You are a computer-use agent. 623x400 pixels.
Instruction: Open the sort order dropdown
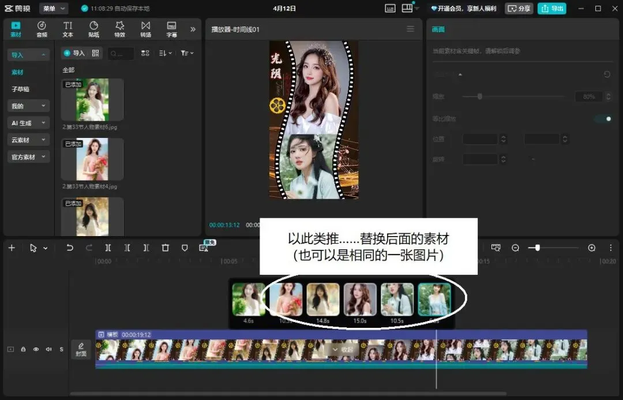pos(166,53)
